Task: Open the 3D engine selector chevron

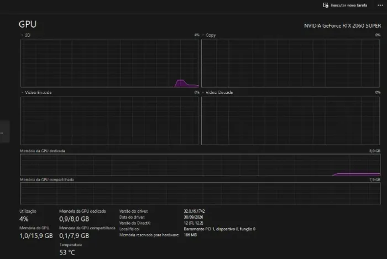Action: click(22, 35)
